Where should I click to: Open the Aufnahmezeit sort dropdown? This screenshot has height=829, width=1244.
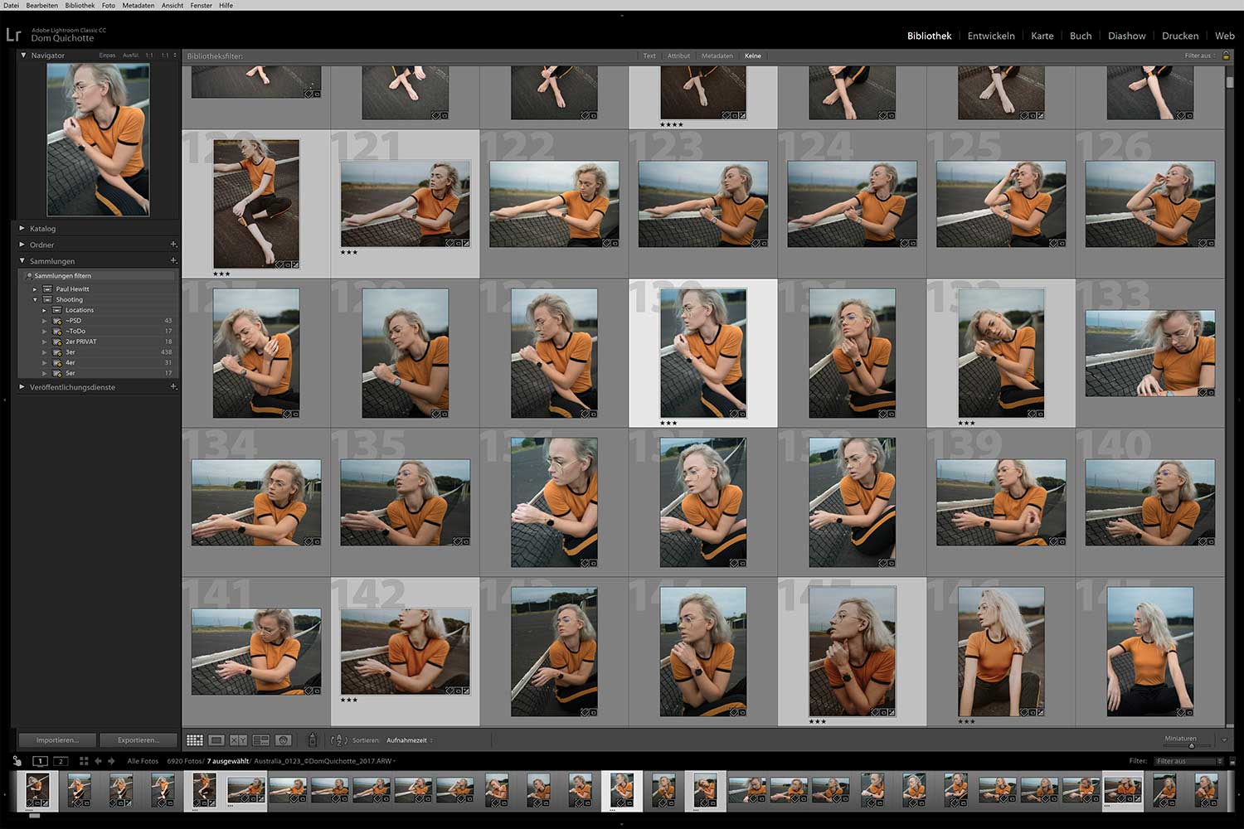408,740
